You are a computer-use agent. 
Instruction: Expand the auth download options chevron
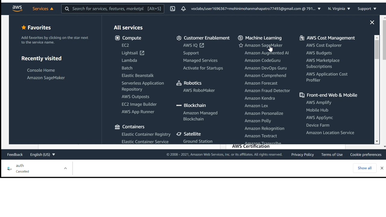pyautogui.click(x=65, y=168)
